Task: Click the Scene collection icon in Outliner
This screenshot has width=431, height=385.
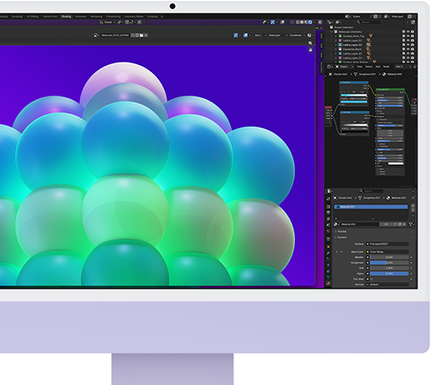Action: click(x=332, y=27)
